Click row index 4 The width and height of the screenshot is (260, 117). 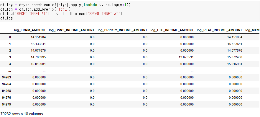[10, 64]
